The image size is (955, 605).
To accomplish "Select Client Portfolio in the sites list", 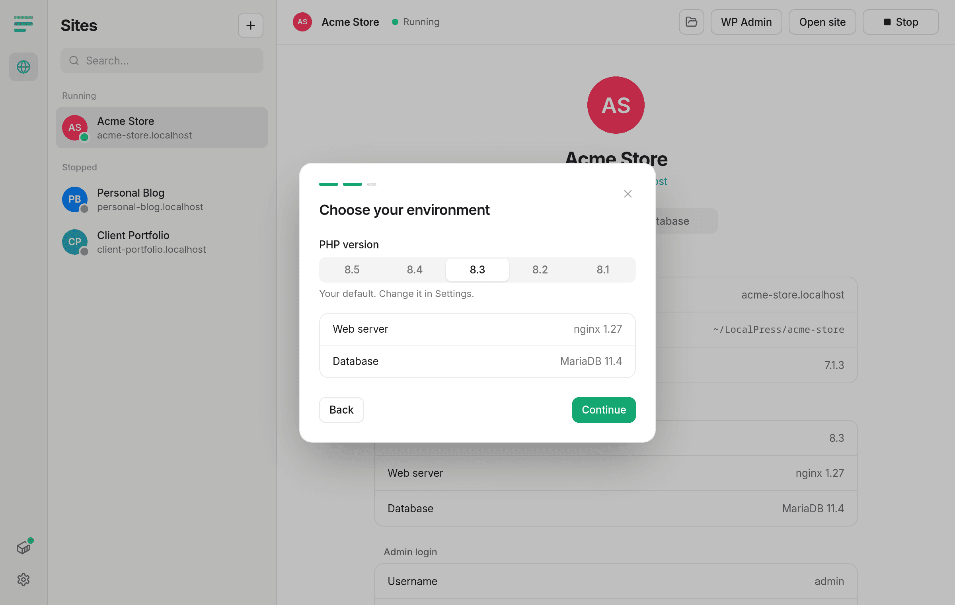I will coord(162,242).
